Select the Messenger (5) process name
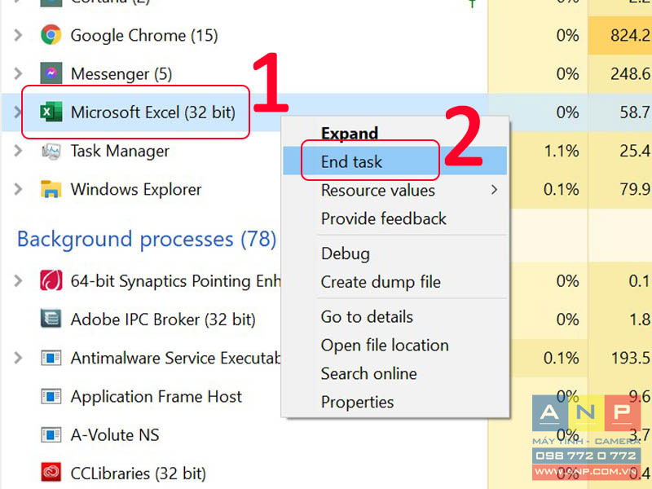This screenshot has width=652, height=489. pos(121,74)
